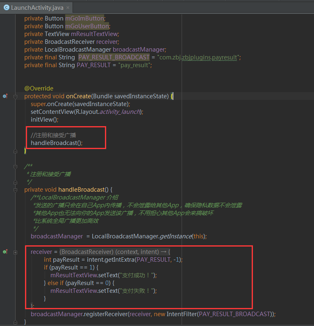The height and width of the screenshot is (326, 314).
Task: Expand the folded receiver lambda with plus marker
Action: point(16,252)
